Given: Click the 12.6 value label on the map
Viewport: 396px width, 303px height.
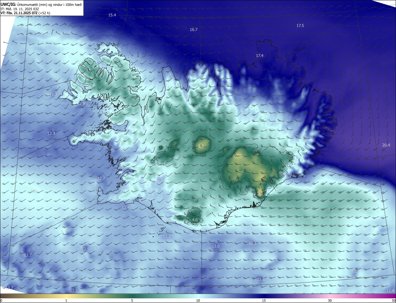Looking at the screenshot, I should coord(261,279).
